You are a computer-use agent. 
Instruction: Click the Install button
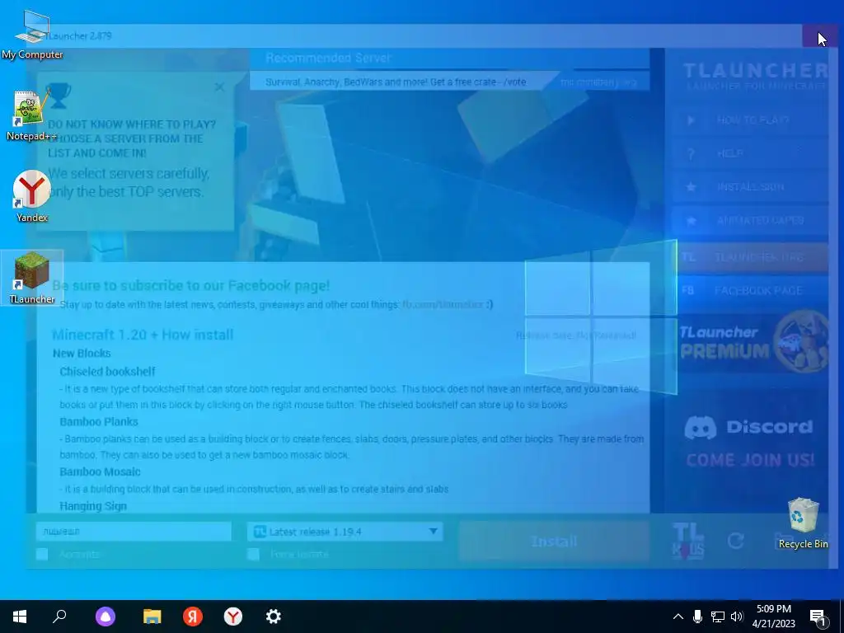[554, 541]
